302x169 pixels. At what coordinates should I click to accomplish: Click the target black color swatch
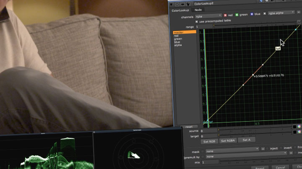click(x=295, y=132)
